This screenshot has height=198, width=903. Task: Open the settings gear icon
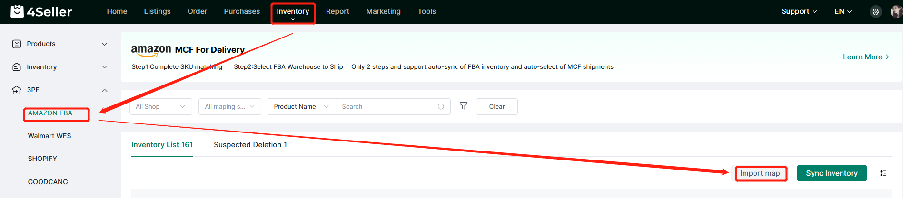[x=875, y=12]
